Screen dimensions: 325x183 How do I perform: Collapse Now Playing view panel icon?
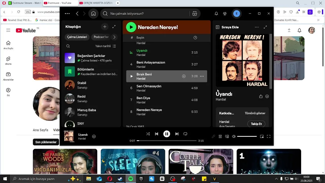pos(218,27)
